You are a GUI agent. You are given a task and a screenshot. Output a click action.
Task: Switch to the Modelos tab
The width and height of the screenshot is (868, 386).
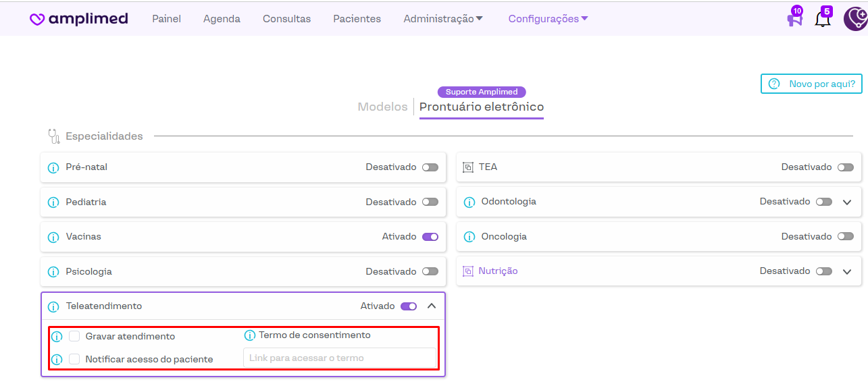[x=382, y=107]
